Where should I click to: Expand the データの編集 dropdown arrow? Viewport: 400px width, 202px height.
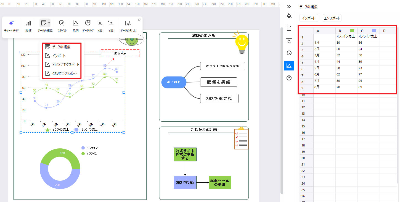[49, 23]
